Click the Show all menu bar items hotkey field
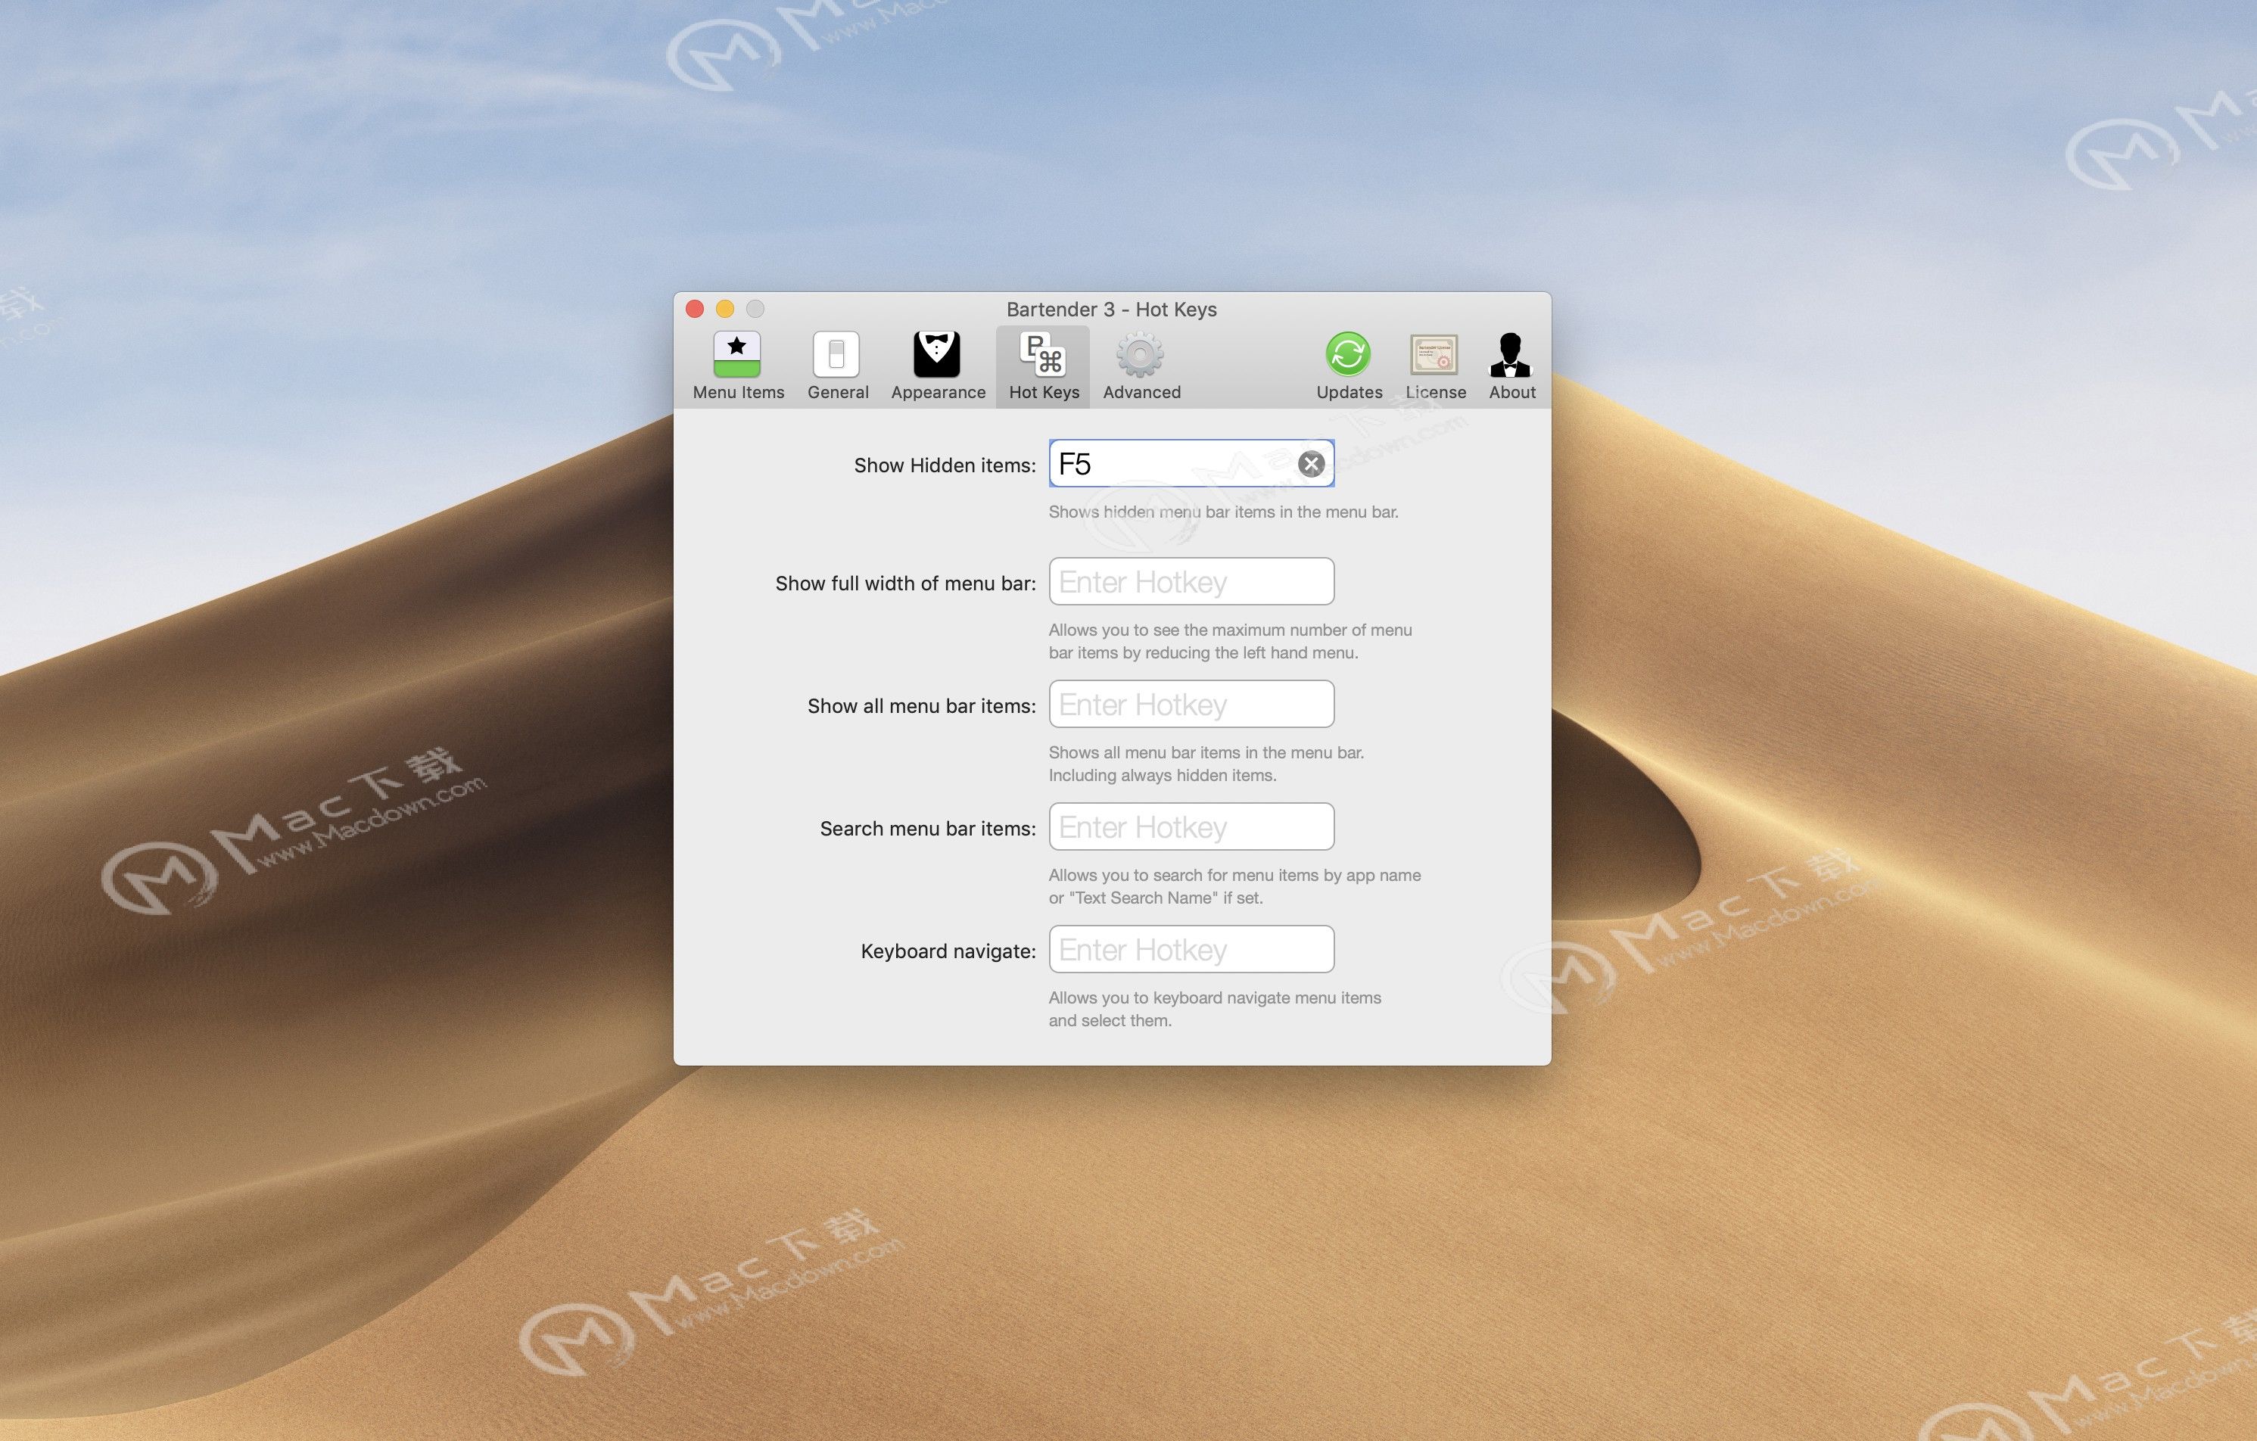 pyautogui.click(x=1191, y=704)
